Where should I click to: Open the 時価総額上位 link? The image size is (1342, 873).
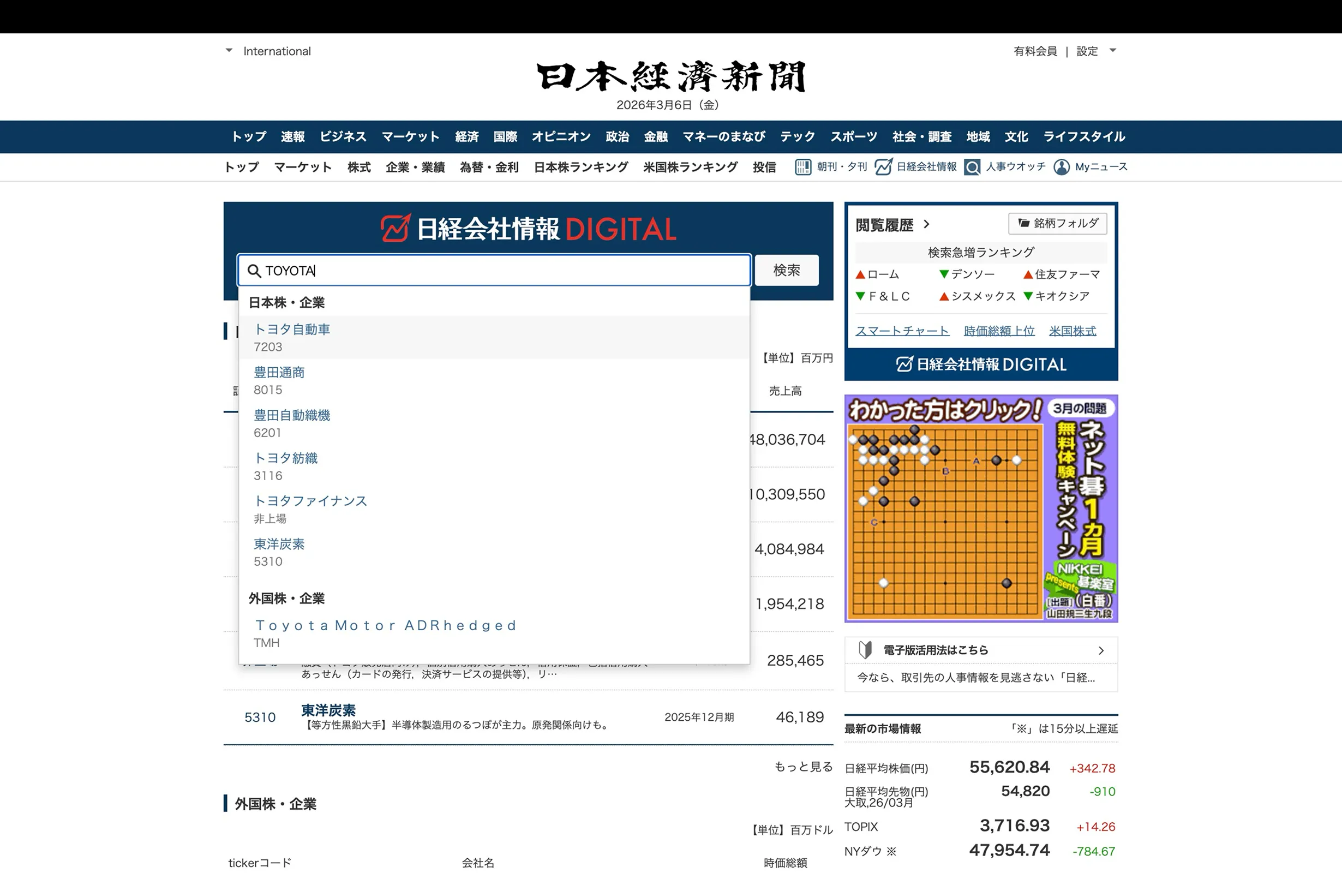999,331
